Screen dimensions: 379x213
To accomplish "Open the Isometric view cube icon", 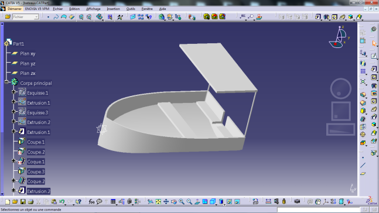I will (213, 202).
